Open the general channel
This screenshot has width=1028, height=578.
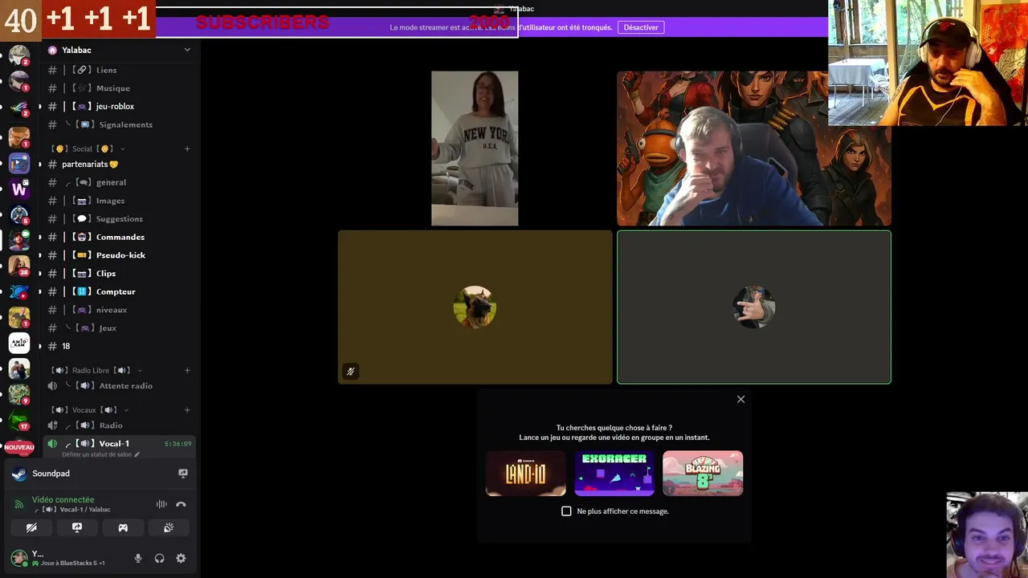(x=119, y=182)
